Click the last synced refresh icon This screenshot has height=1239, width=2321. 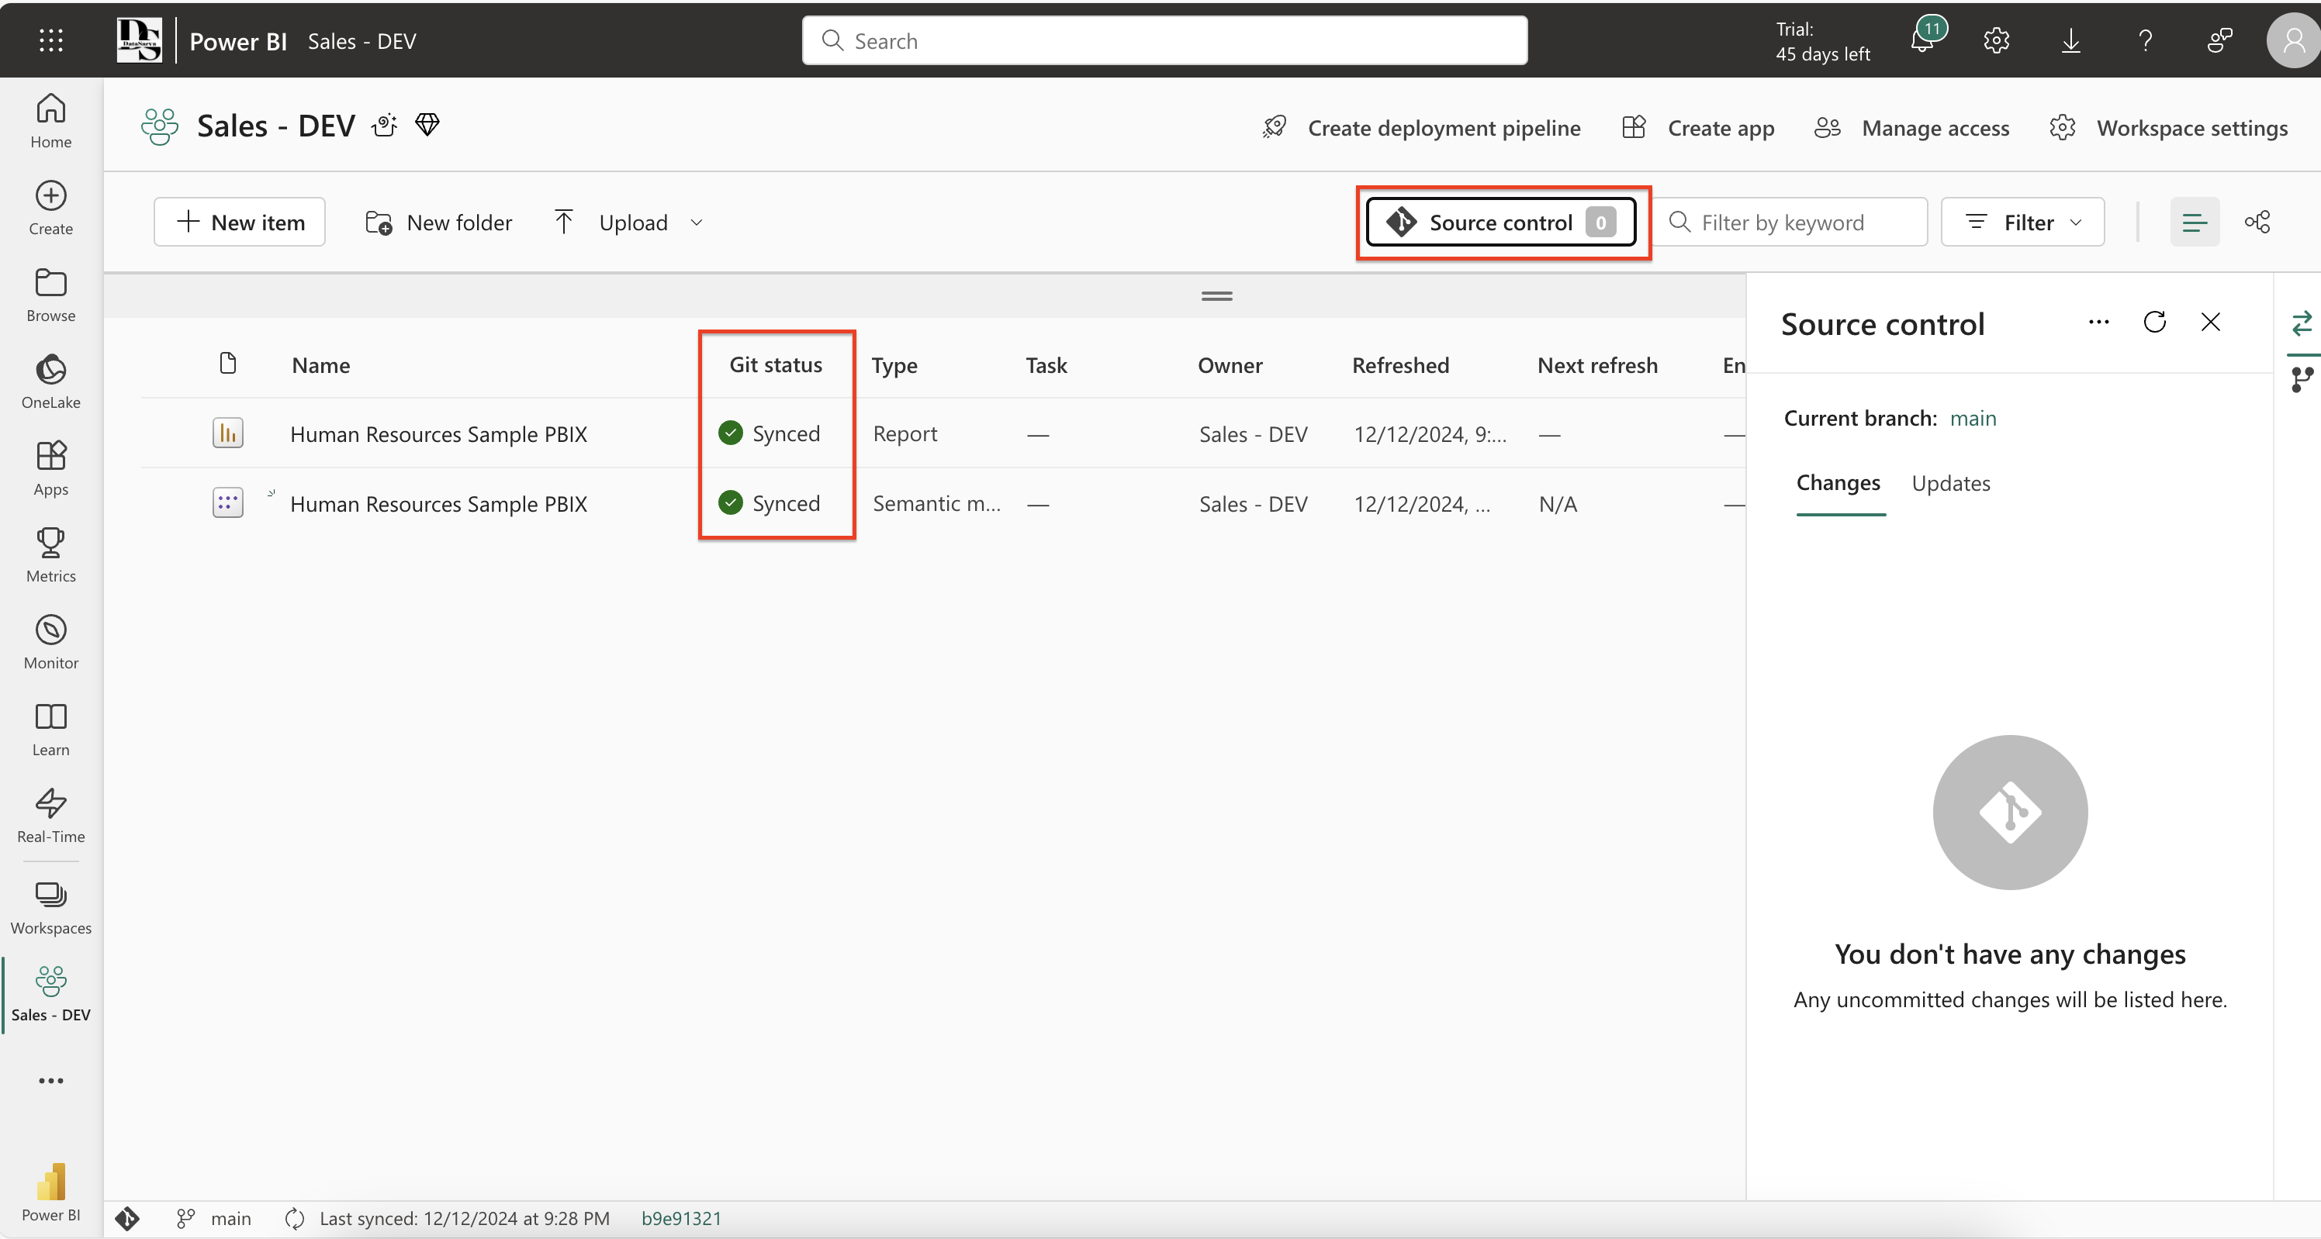[x=294, y=1218]
